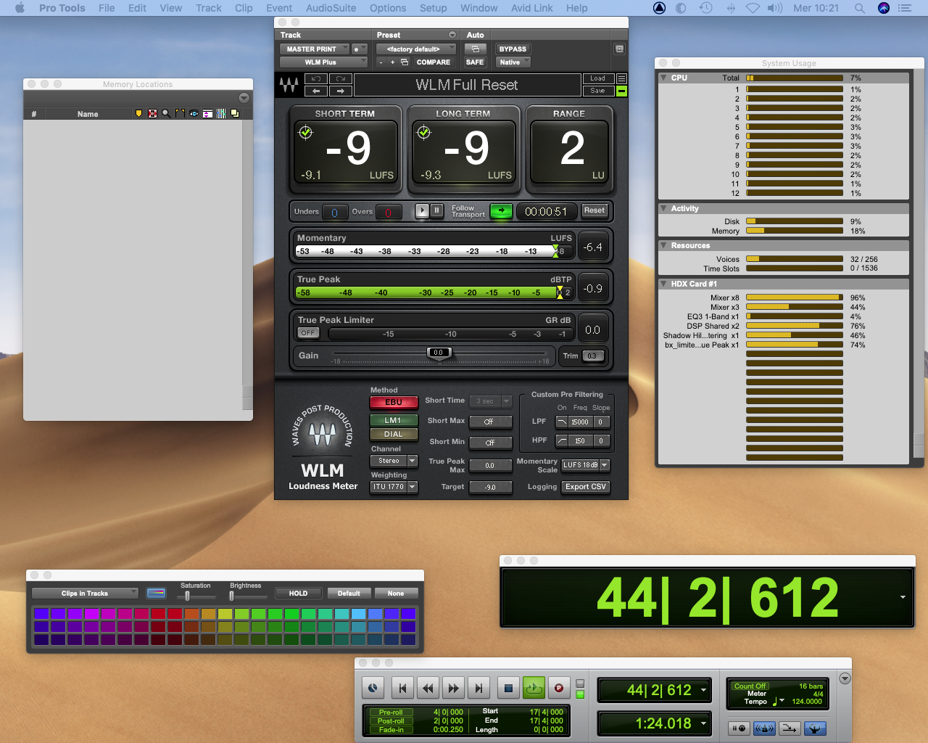Open the WLM Plus plug-in selector

tap(323, 62)
